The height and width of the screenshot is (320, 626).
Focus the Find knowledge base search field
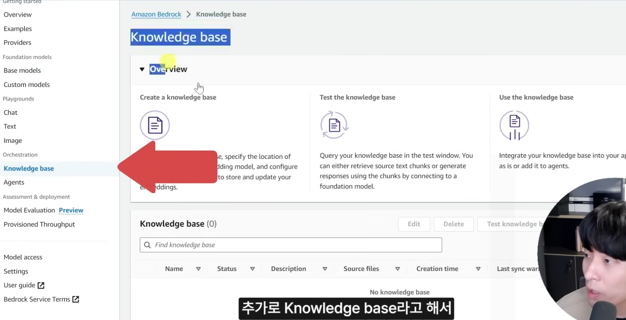pyautogui.click(x=291, y=245)
